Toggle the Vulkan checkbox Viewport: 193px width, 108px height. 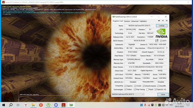(125, 89)
